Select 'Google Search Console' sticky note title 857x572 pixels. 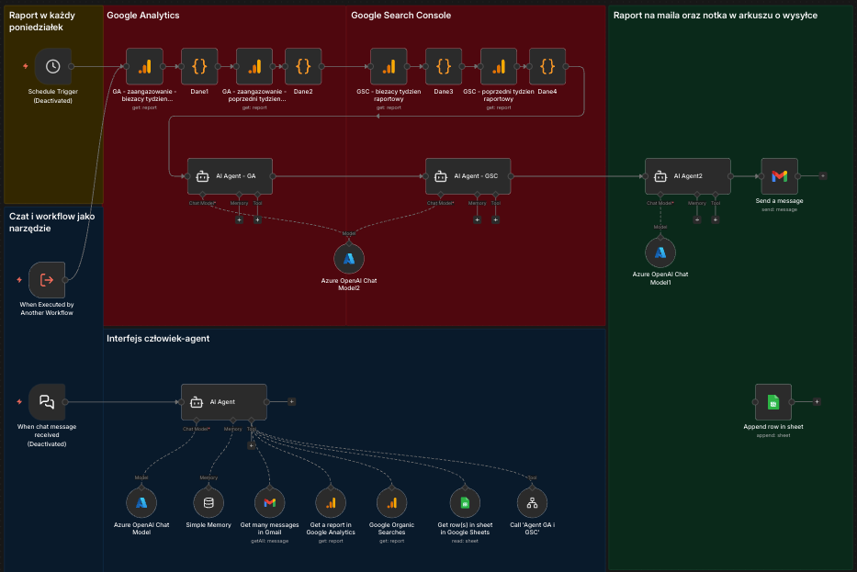coord(401,16)
